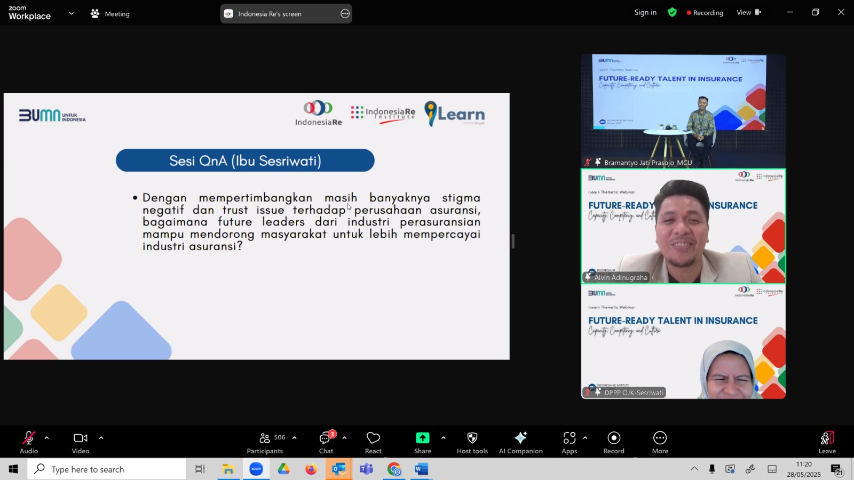Select the Alvin Adinugraha video thumbnail
Viewport: 854px width, 480px height.
pyautogui.click(x=683, y=226)
